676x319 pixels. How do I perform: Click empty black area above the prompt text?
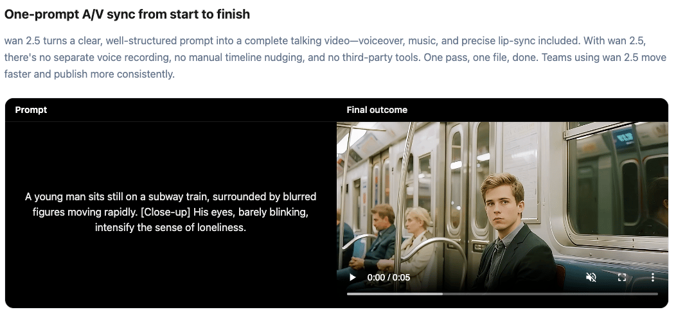(171, 155)
